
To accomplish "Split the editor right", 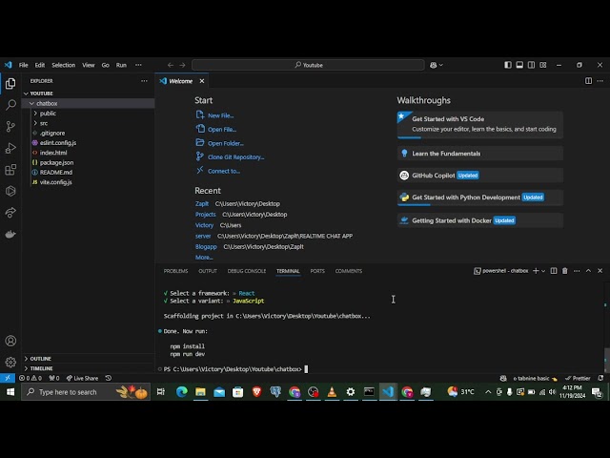I will pyautogui.click(x=589, y=81).
